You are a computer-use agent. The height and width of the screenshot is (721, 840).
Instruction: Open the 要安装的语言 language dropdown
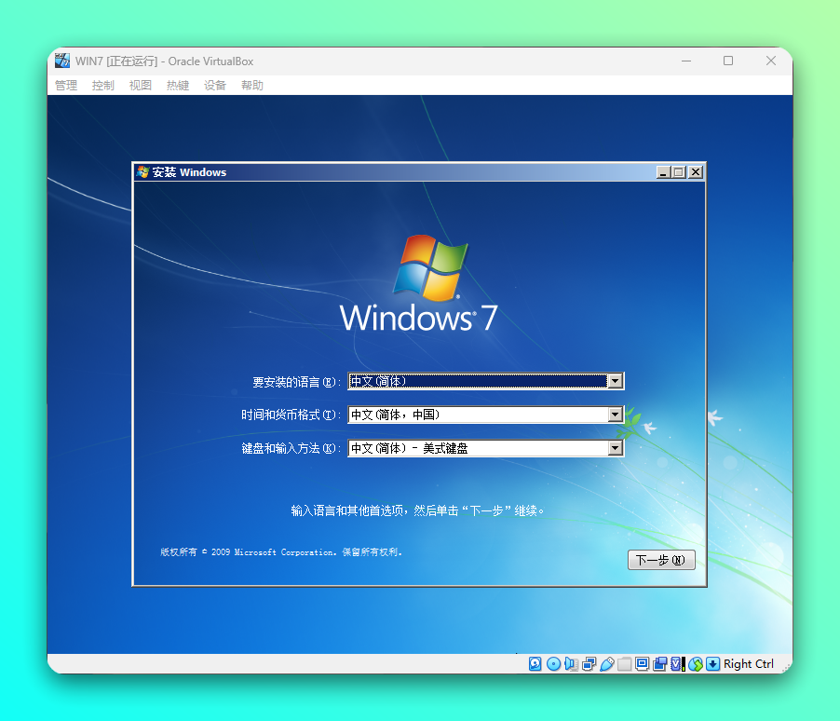[x=616, y=381]
